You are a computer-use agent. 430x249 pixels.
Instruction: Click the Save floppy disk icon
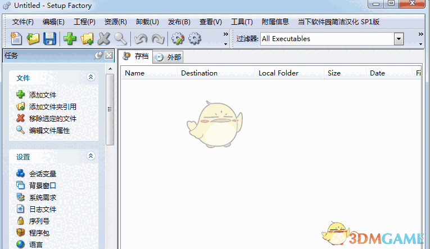click(49, 38)
